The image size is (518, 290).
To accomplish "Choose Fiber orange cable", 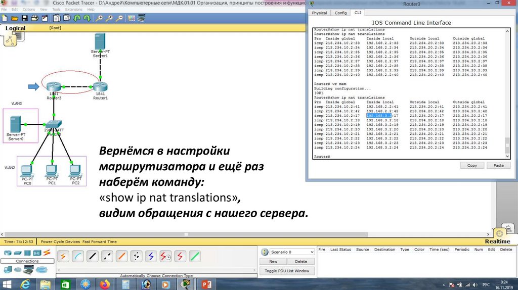I will pyautogui.click(x=121, y=256).
